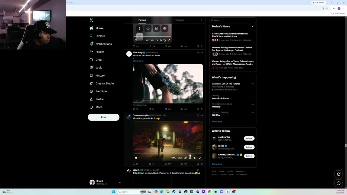Focus the X Search field

pos(233,20)
